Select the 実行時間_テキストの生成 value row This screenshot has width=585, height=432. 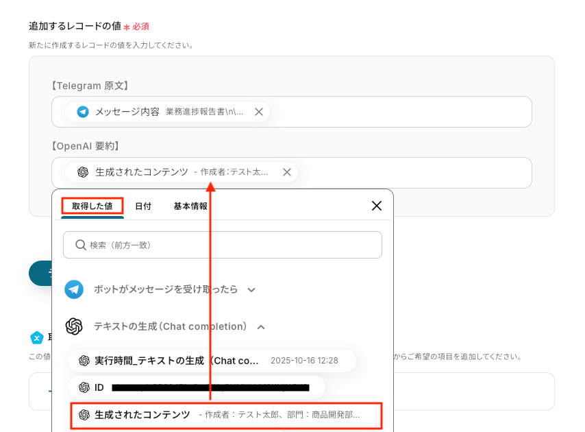tap(212, 361)
